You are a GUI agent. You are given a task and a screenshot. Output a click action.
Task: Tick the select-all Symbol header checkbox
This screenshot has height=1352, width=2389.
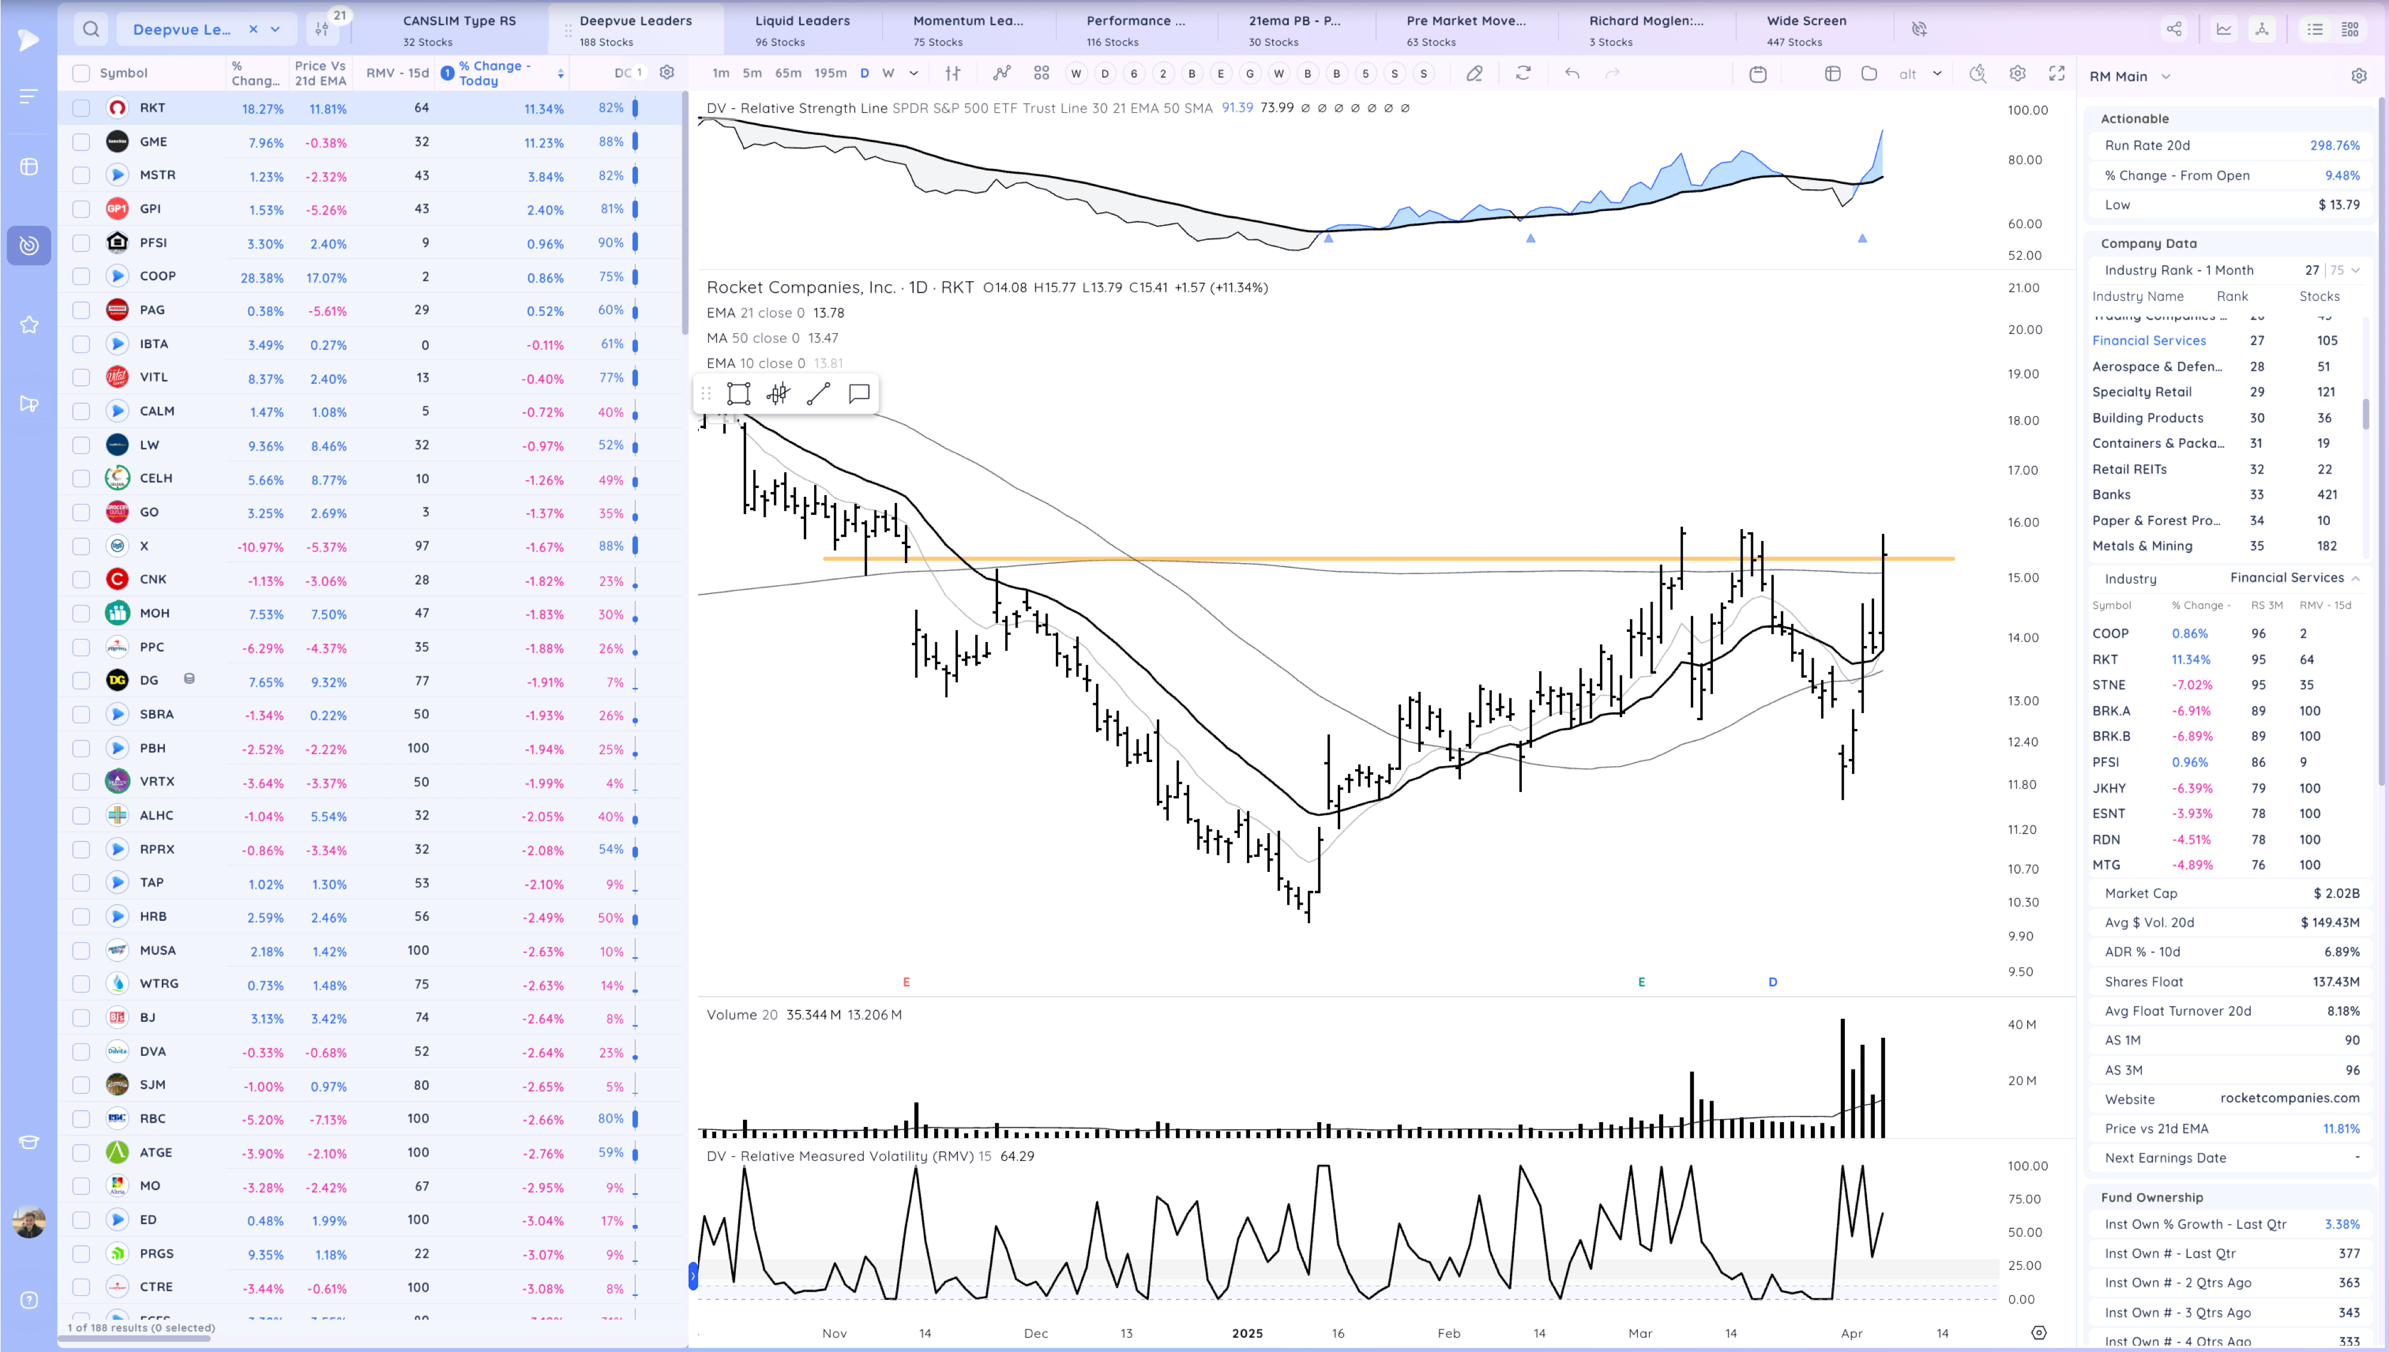82,73
